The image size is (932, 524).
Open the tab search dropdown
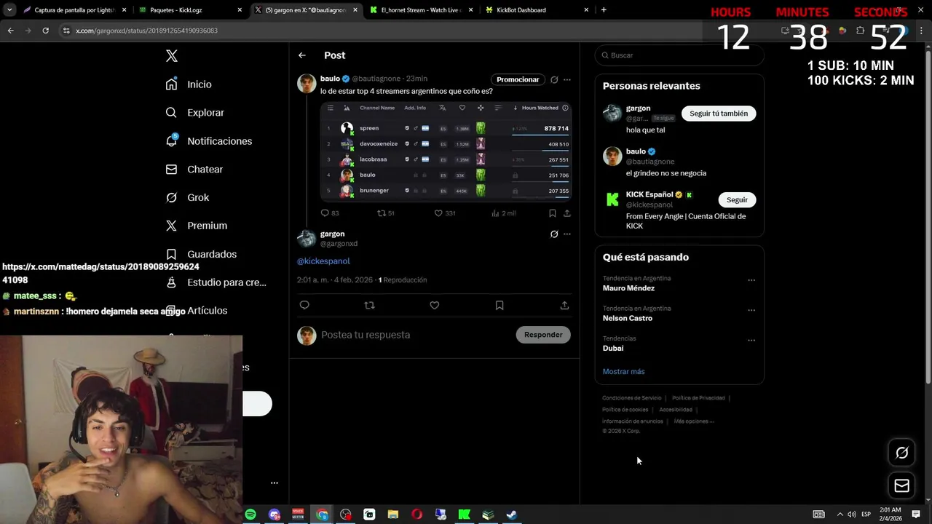9,10
